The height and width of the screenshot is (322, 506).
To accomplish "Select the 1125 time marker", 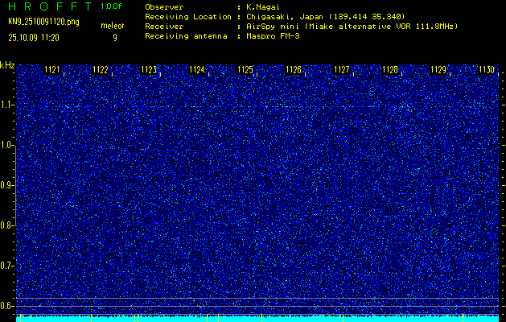I will (245, 70).
